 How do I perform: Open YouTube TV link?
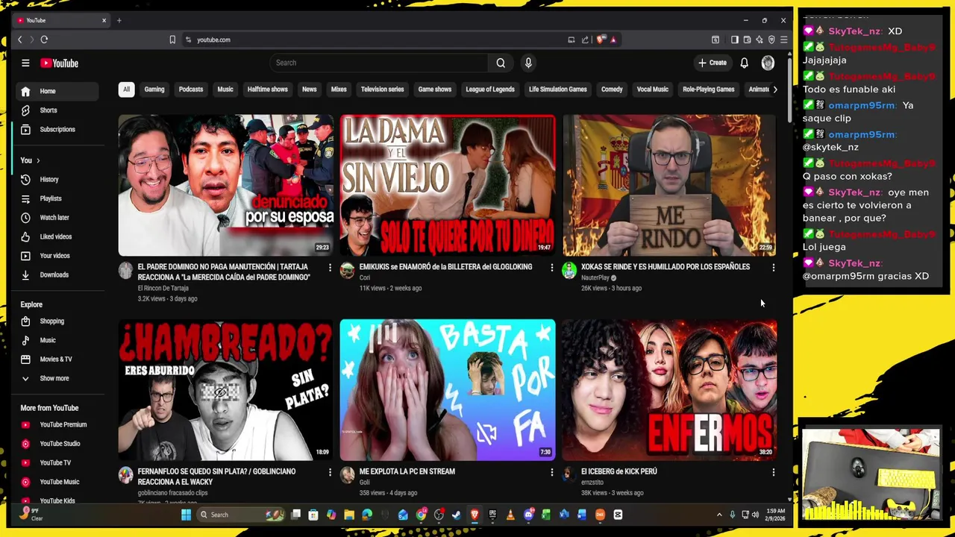[x=57, y=462]
